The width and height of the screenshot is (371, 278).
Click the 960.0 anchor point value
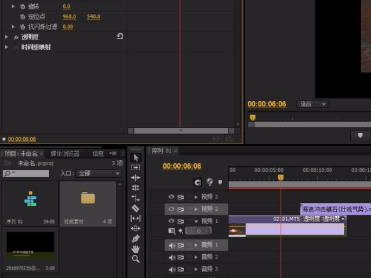click(70, 17)
